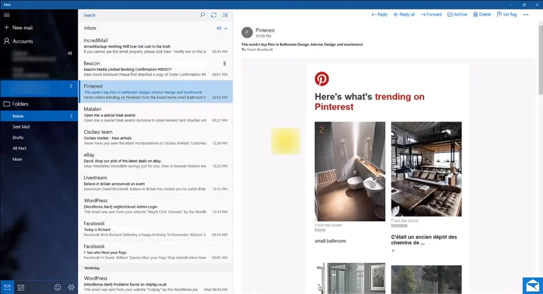Image resolution: width=543 pixels, height=294 pixels.
Task: Compose a New mail
Action: (x=22, y=27)
